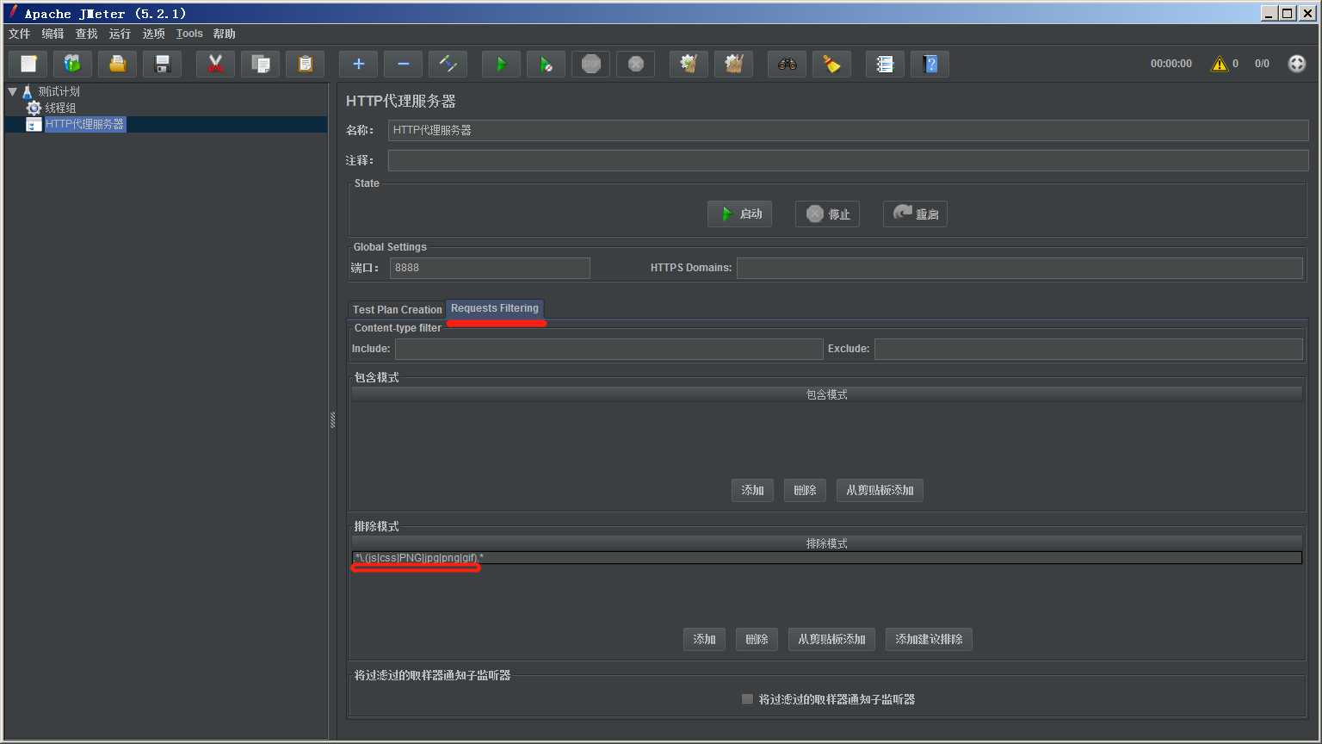The image size is (1322, 744).
Task: Click 添加建议排除 button
Action: pyautogui.click(x=929, y=639)
